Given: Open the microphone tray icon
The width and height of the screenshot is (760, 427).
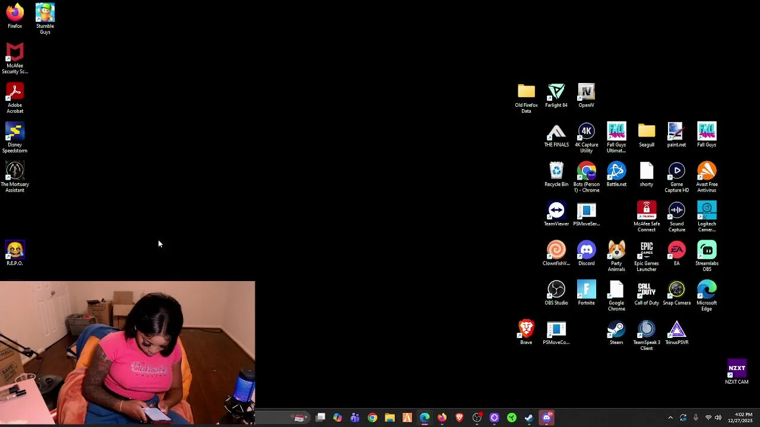Looking at the screenshot, I should pyautogui.click(x=696, y=418).
